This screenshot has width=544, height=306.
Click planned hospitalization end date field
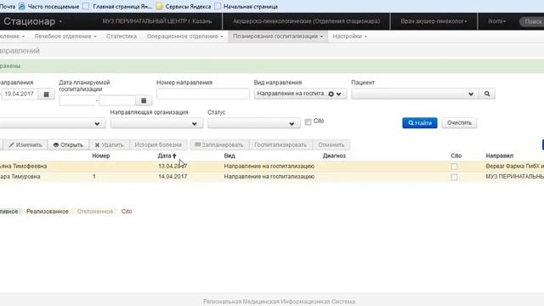point(117,100)
